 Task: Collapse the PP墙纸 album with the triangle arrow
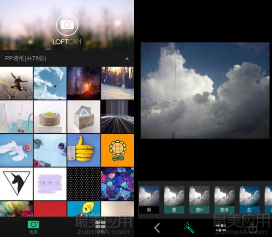127,59
